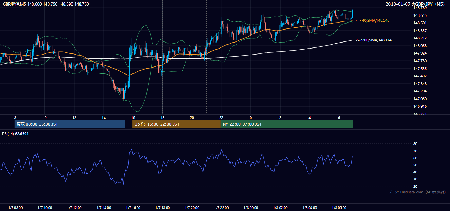
Task: Click hour label 14 under the price chart
Action: (x=104, y=117)
